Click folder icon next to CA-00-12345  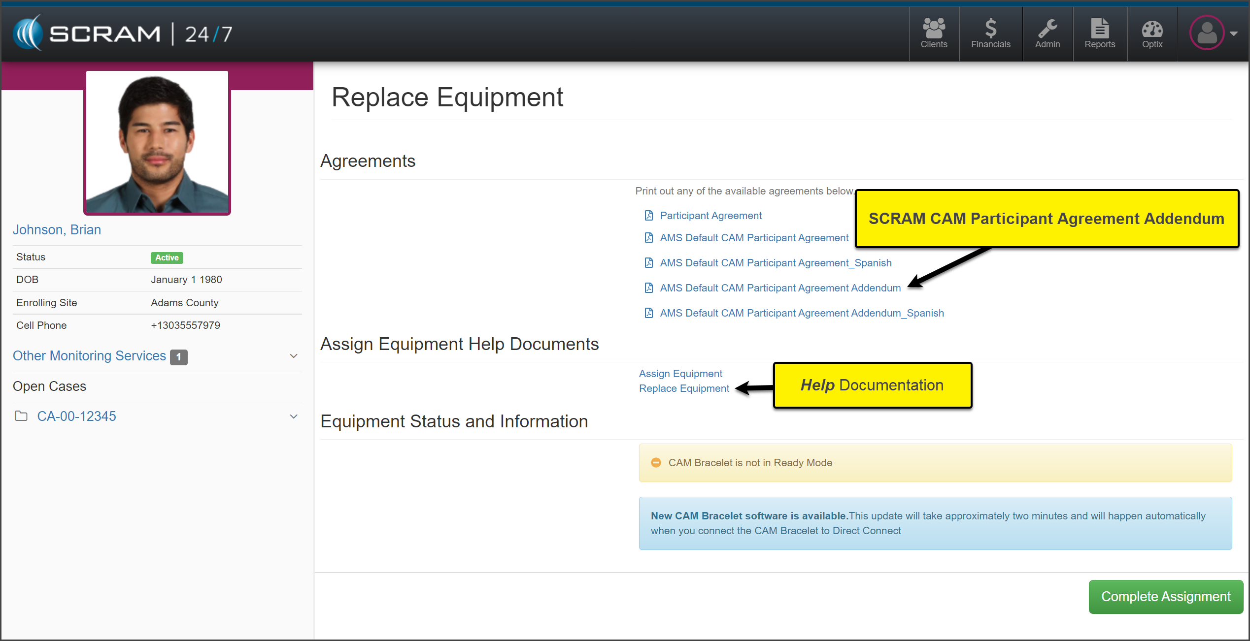pyautogui.click(x=21, y=416)
